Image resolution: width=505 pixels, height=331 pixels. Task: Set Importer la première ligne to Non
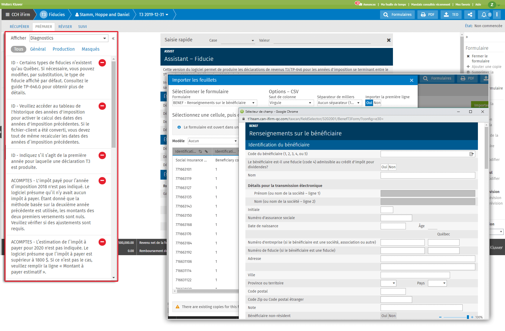click(377, 103)
